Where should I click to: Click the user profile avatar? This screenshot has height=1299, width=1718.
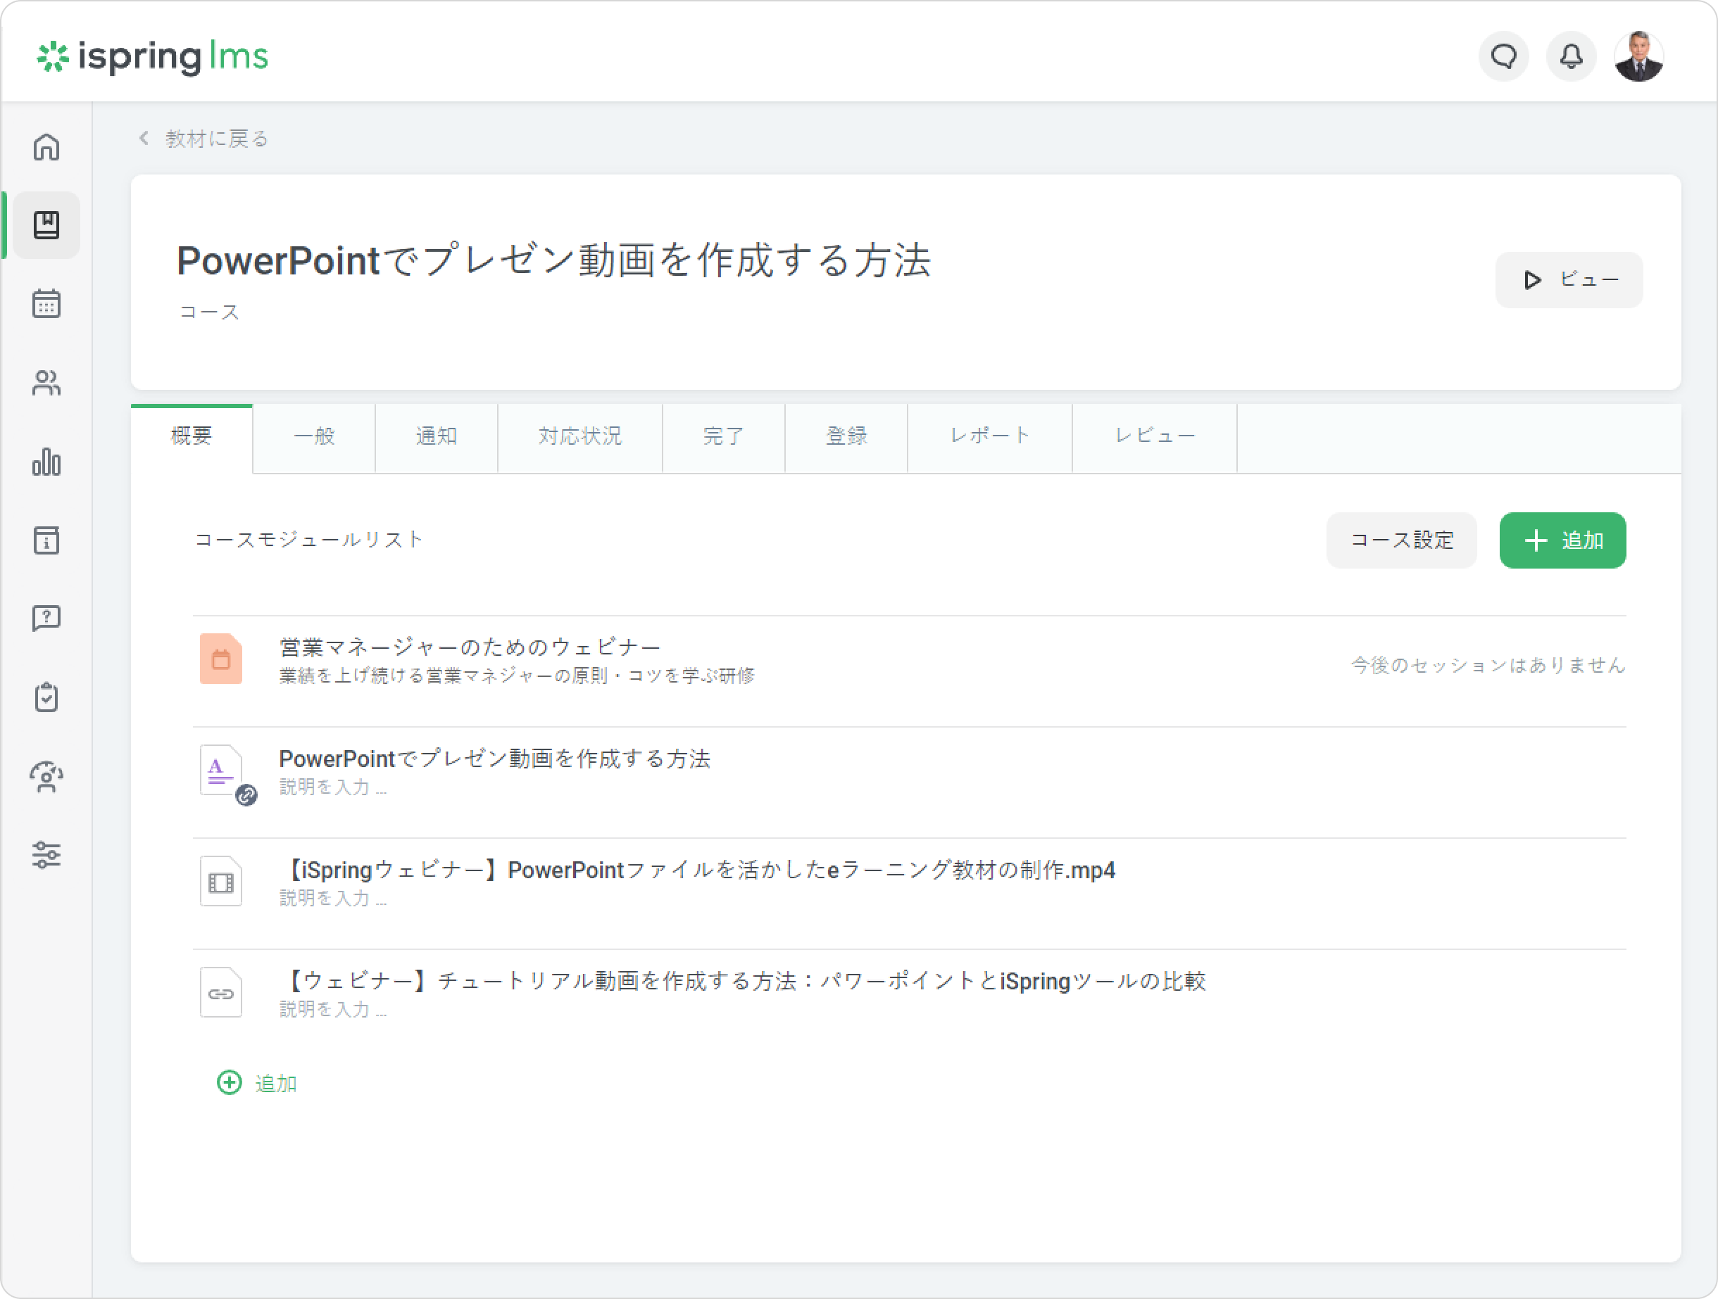pyautogui.click(x=1638, y=57)
